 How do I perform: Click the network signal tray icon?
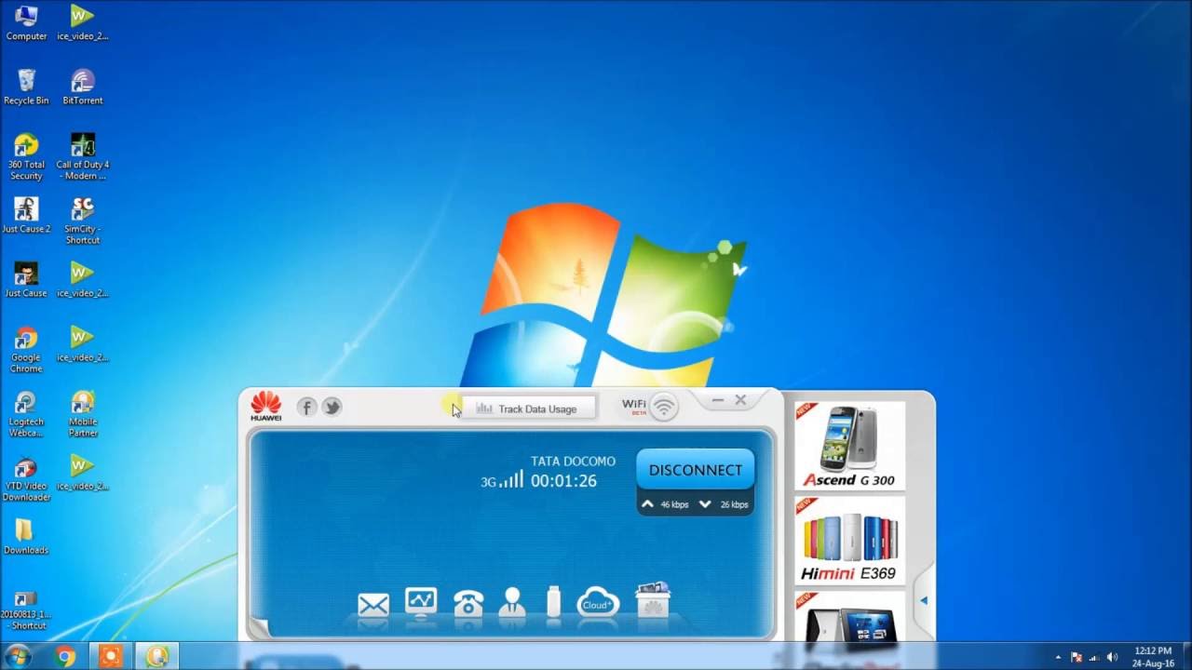(1095, 657)
